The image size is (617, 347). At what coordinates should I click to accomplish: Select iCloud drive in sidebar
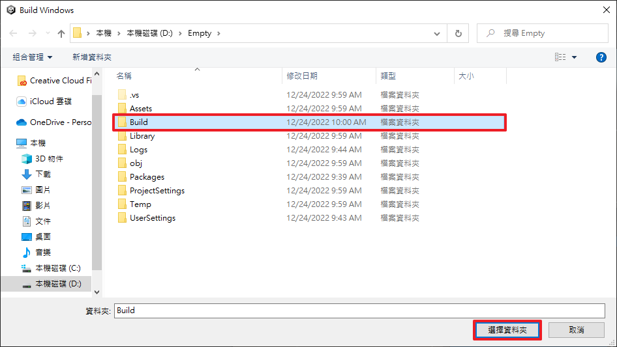pos(44,102)
